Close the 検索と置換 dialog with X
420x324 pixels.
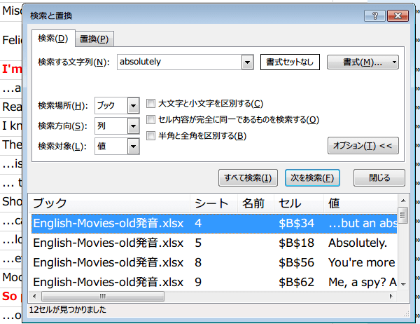[x=398, y=16]
